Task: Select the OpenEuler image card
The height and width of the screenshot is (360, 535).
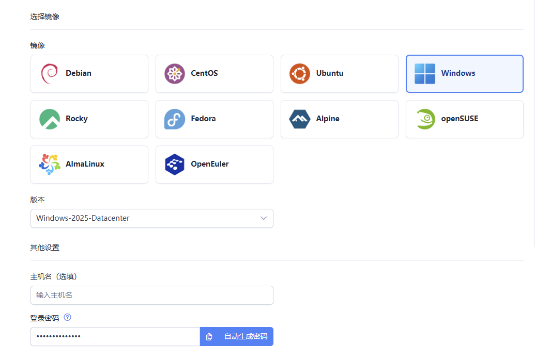Action: coord(215,165)
